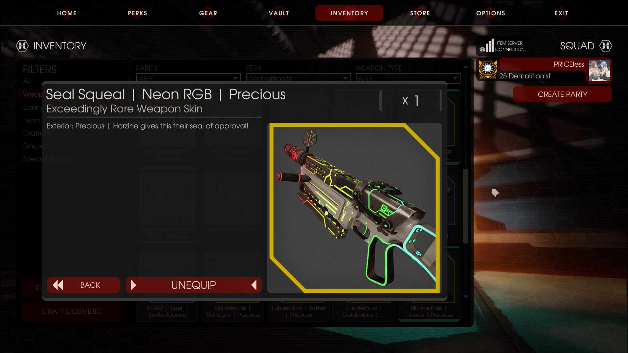This screenshot has width=628, height=353.
Task: Open the VAULT tab
Action: 279,13
